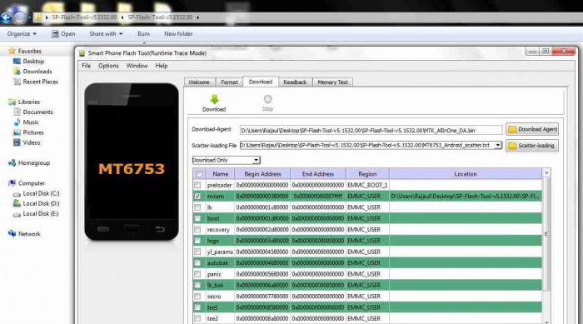Image resolution: width=583 pixels, height=324 pixels.
Task: Click Burn in the Explorer toolbar
Action: pos(143,34)
